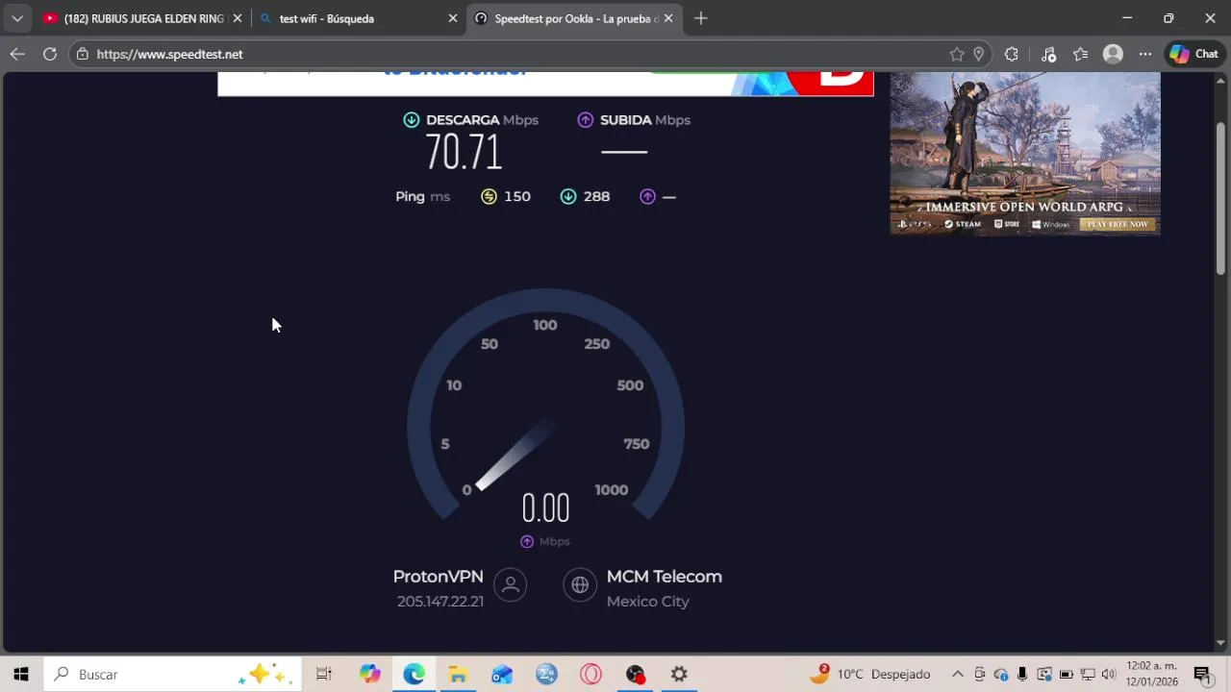Click the SUBIDA upload arrow icon
This screenshot has width=1231, height=692.
click(x=586, y=120)
